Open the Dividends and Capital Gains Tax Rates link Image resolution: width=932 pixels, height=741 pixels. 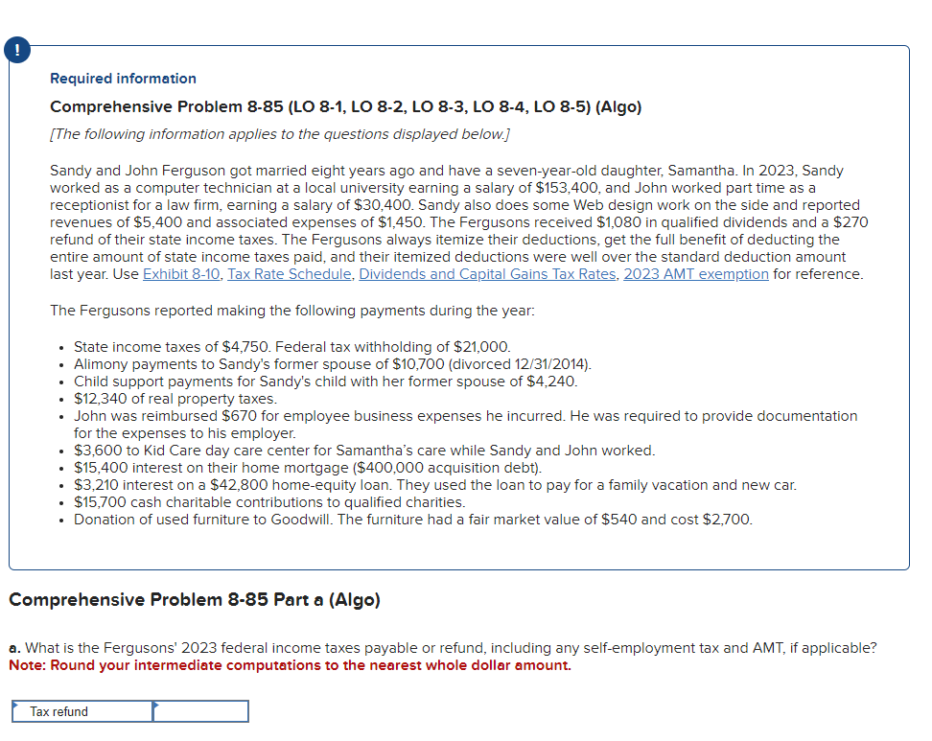click(x=487, y=274)
